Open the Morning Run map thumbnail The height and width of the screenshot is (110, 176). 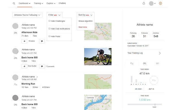coord(98,82)
